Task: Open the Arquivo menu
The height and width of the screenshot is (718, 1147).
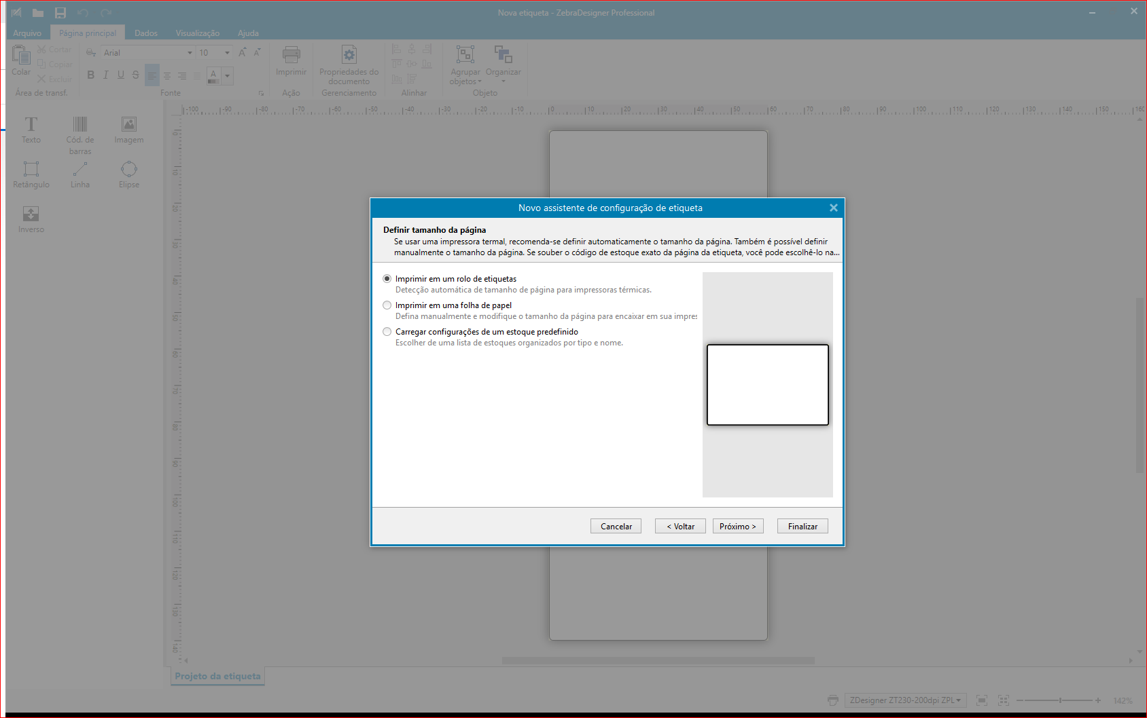Action: tap(27, 33)
